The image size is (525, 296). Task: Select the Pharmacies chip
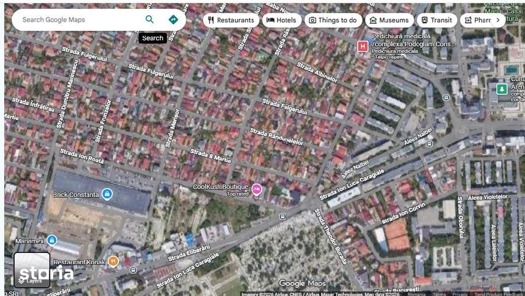(476, 20)
